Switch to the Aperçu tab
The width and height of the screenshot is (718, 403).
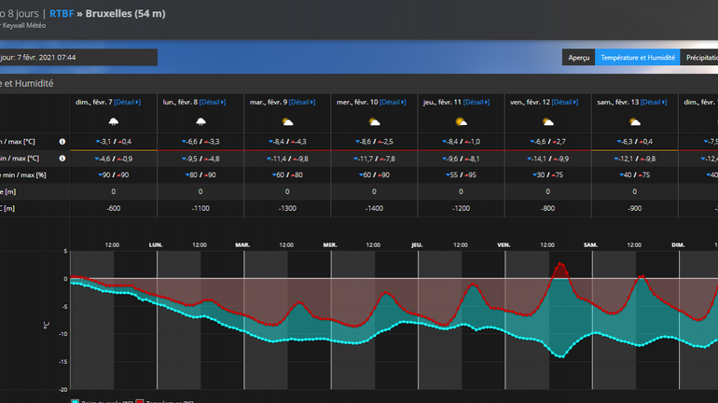click(578, 58)
